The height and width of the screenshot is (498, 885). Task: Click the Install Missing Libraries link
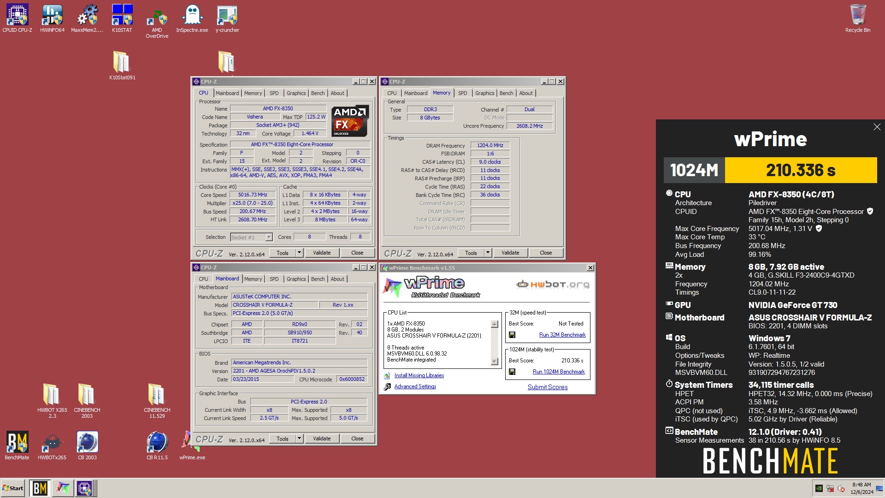pos(419,375)
